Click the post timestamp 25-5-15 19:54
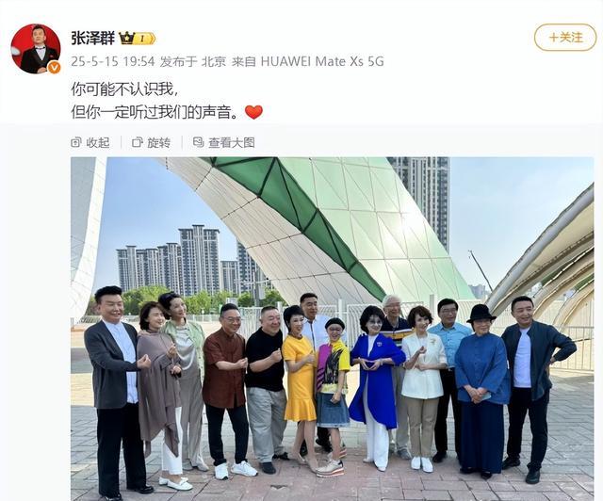Screen dimensions: 603x501 (x=112, y=61)
